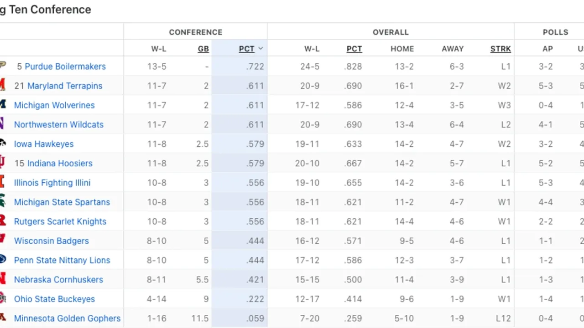
Task: Click the Rutgers Scarlet Knights logo
Action: [x=3, y=221]
